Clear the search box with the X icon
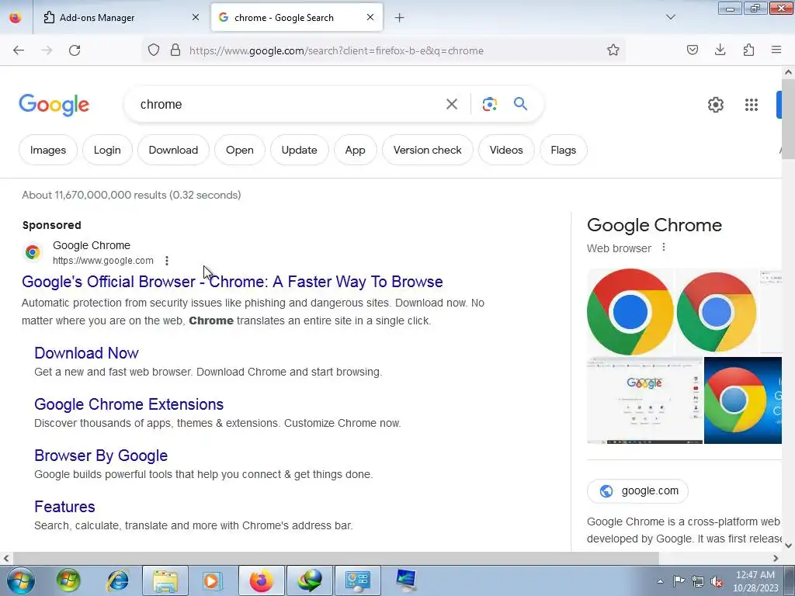This screenshot has width=795, height=596. tap(452, 105)
